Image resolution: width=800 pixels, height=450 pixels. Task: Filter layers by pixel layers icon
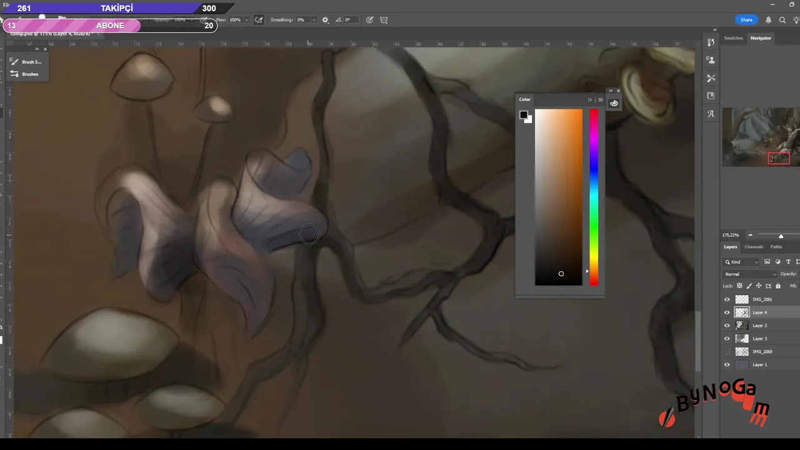point(767,262)
